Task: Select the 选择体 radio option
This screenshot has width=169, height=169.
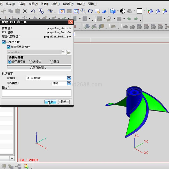Action: point(31,62)
